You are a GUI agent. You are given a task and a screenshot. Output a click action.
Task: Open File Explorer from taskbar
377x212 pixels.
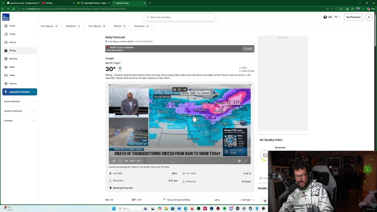tap(166, 208)
